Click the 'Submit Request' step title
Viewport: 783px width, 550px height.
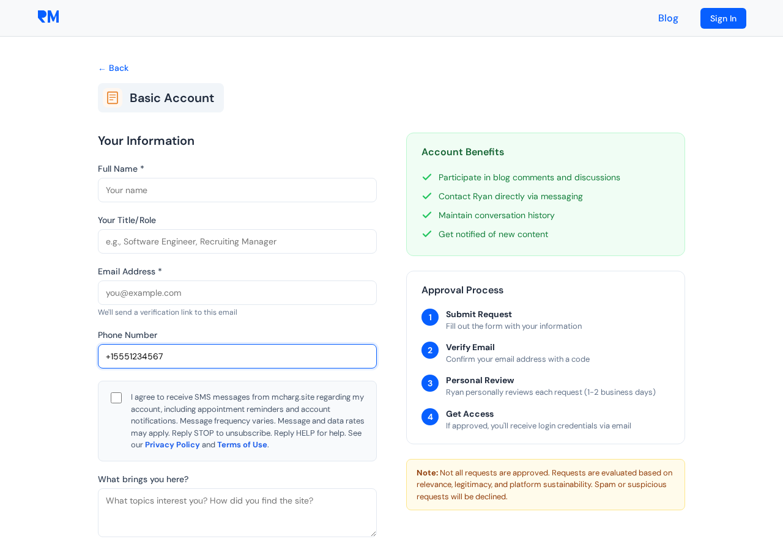click(479, 314)
